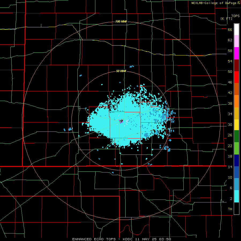
Task: Select the bright red 50 legend swatch
Action: click(236, 77)
